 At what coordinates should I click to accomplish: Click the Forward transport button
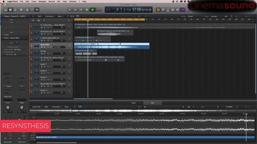click(81, 10)
